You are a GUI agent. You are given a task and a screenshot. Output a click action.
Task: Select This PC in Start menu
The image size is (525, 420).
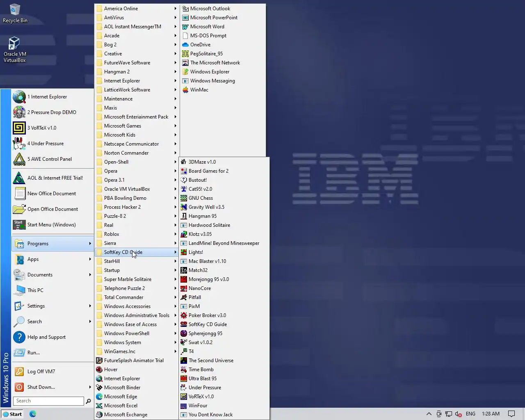(x=53, y=290)
